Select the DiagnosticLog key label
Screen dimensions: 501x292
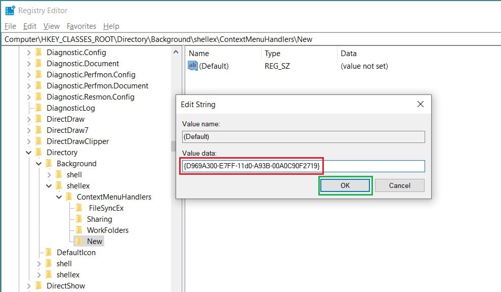[71, 108]
